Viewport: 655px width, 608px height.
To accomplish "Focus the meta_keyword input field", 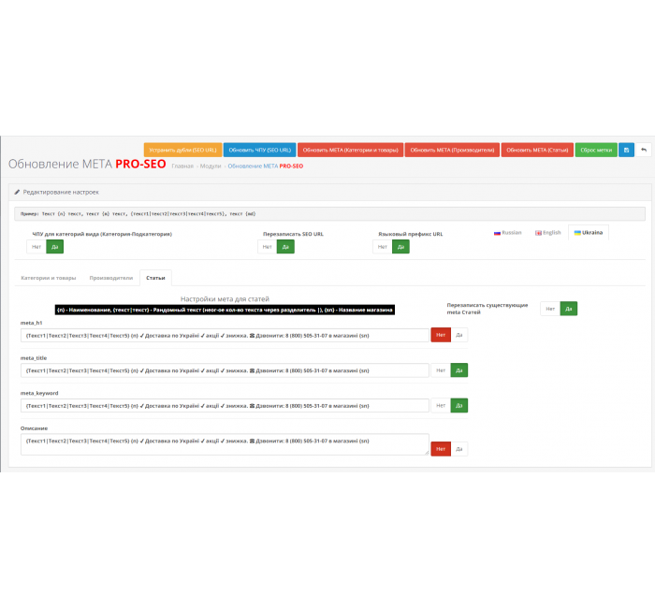I will (225, 405).
